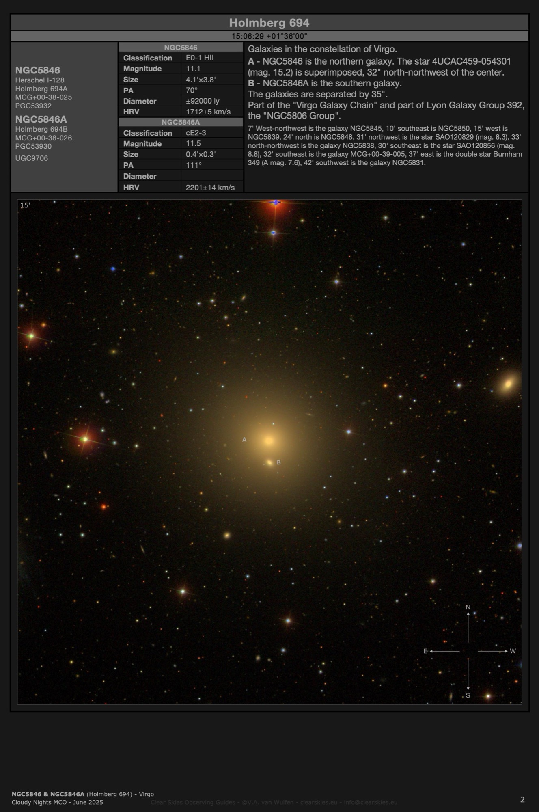Select the MCG+00-38-025 designation
The image size is (539, 812).
click(x=43, y=97)
